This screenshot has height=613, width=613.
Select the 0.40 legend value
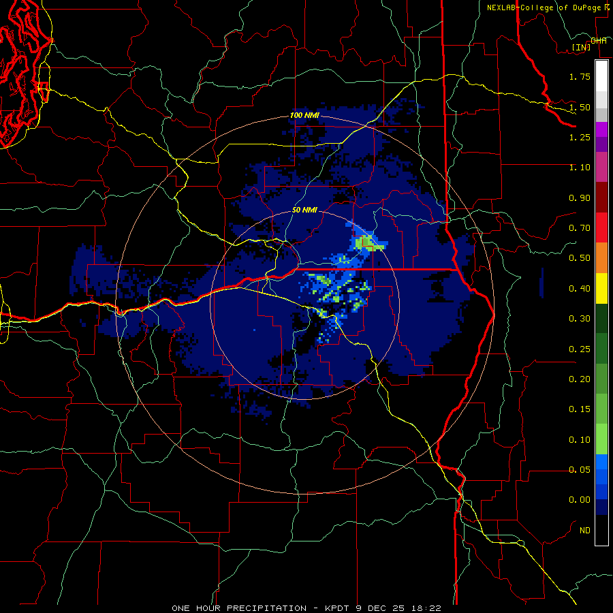pyautogui.click(x=580, y=289)
